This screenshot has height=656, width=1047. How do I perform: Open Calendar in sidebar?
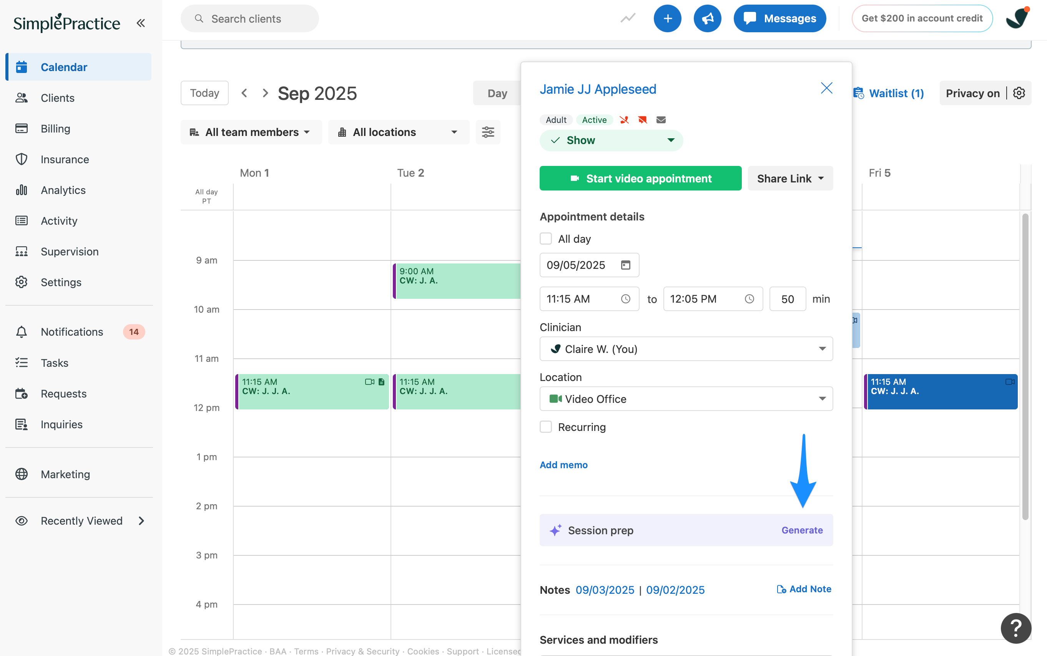tap(79, 67)
